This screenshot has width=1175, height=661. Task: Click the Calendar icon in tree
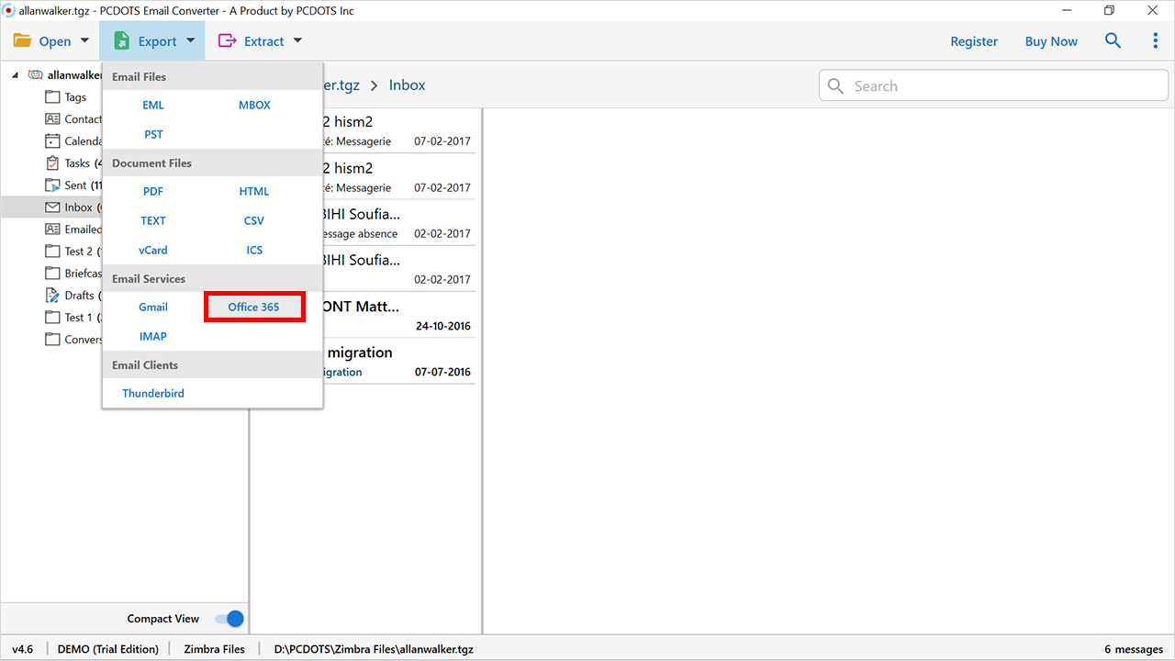pos(52,140)
